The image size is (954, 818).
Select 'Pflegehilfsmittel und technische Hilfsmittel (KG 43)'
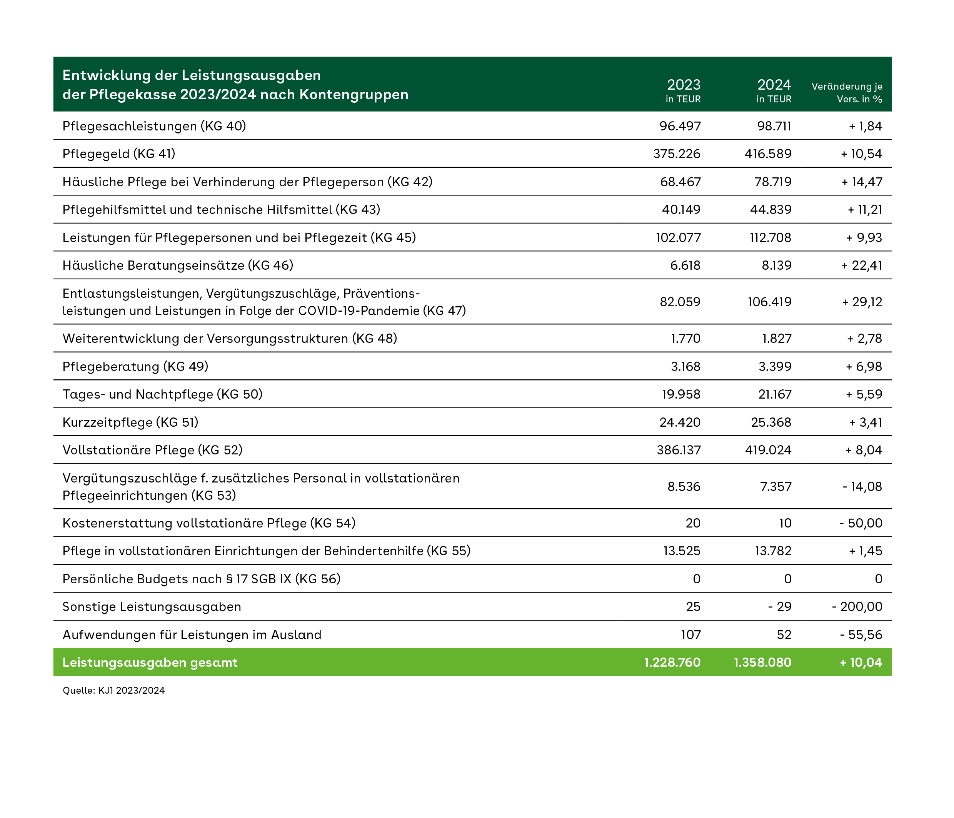[222, 210]
